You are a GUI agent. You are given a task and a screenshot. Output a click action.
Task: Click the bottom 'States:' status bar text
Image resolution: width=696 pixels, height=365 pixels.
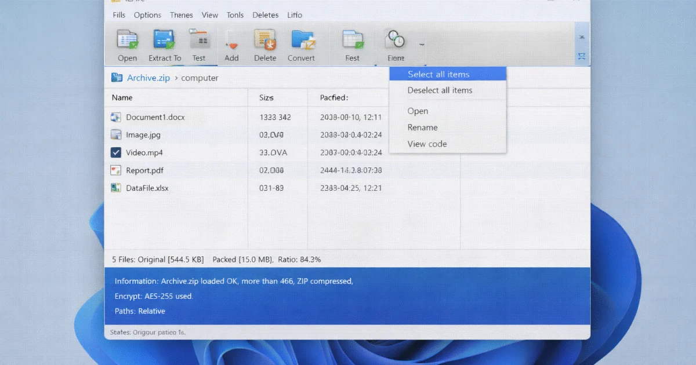click(x=148, y=332)
